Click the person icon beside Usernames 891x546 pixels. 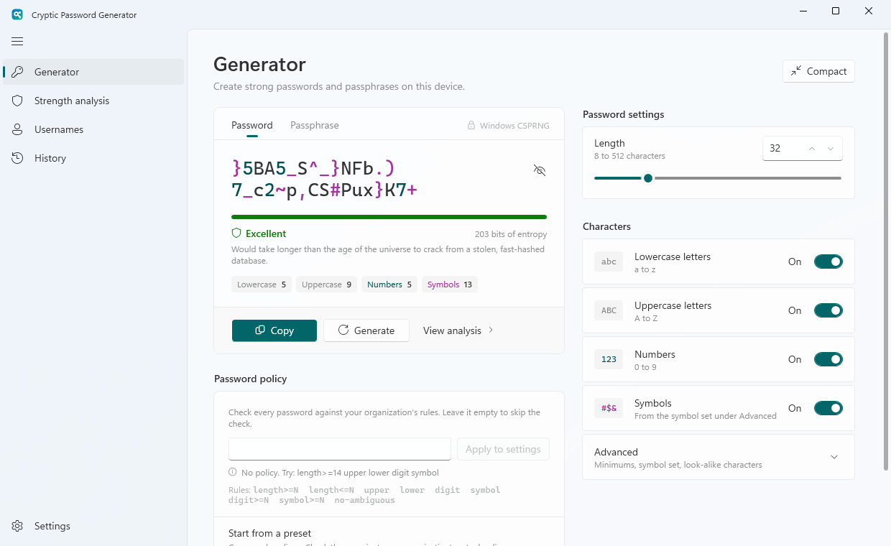(x=18, y=129)
